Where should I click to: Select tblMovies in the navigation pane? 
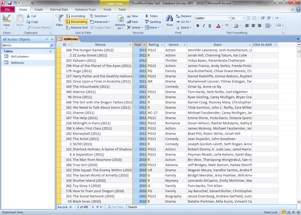(17, 62)
